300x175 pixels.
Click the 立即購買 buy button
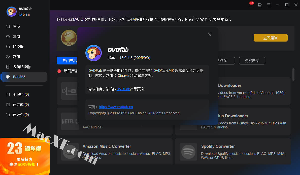click(270, 38)
